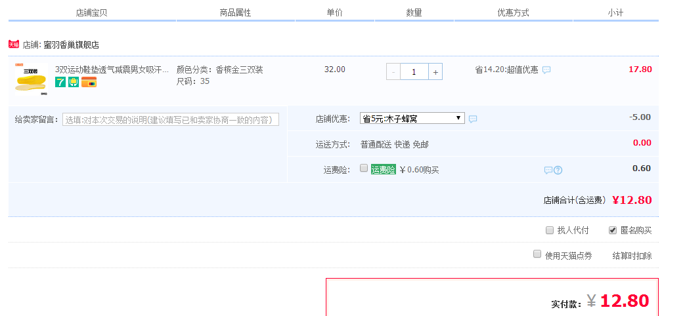Click the 单价 column header
Image resolution: width=685 pixels, height=316 pixels.
click(x=335, y=12)
